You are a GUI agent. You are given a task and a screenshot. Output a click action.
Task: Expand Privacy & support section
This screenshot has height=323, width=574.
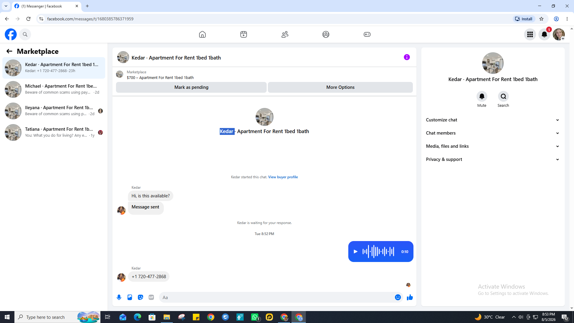point(493,159)
